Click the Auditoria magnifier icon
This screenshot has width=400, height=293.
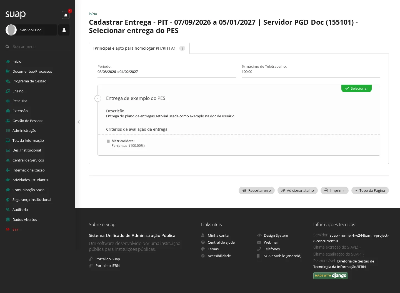(8, 209)
